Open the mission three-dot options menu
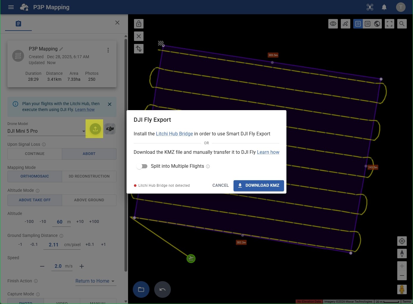Screen dimensions: 413x304 108,50
